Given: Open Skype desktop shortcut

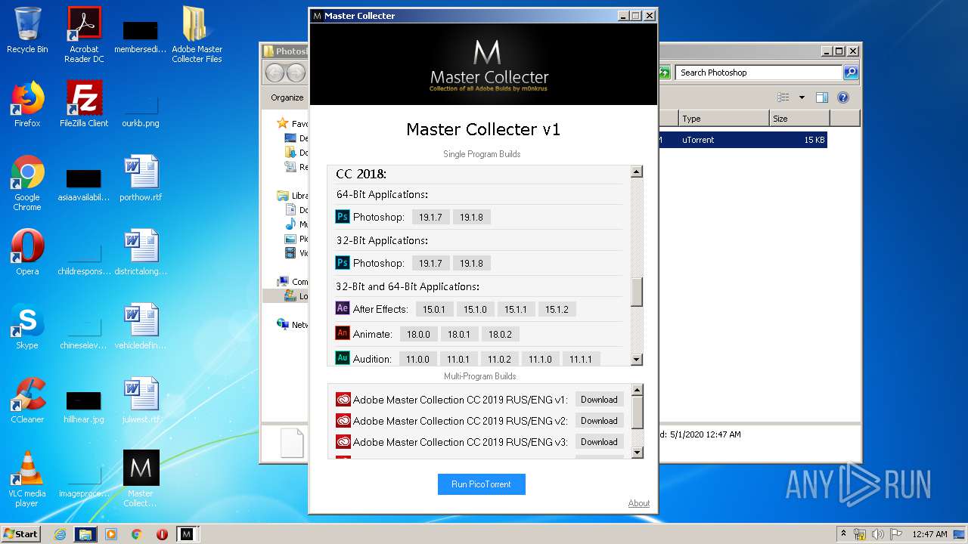Looking at the screenshot, I should click(27, 326).
